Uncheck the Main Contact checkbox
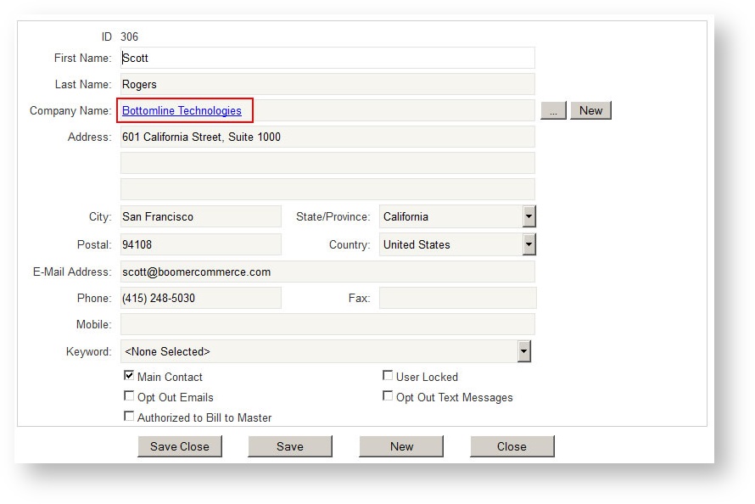Screen dimensions: 755x504 pyautogui.click(x=129, y=375)
